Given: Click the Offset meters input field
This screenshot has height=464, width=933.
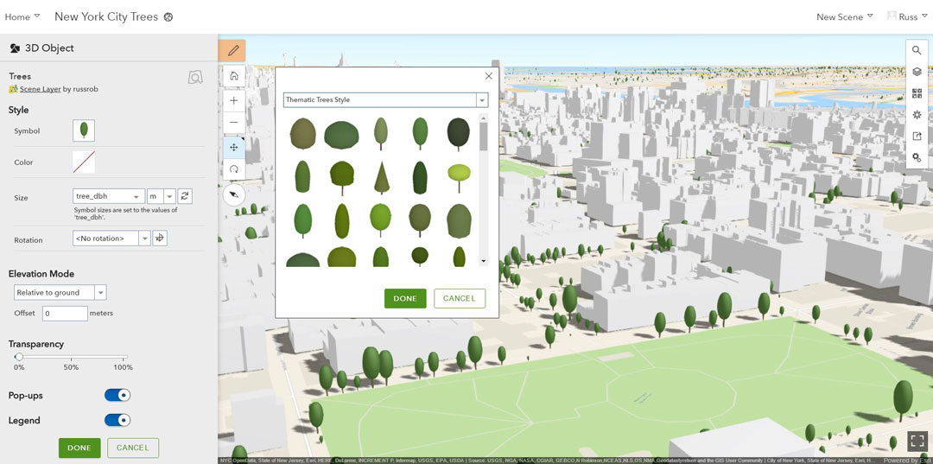Looking at the screenshot, I should 65,313.
